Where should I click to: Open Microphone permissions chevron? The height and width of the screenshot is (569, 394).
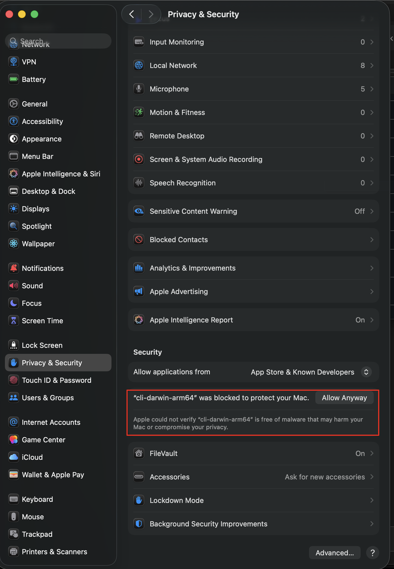(x=372, y=89)
